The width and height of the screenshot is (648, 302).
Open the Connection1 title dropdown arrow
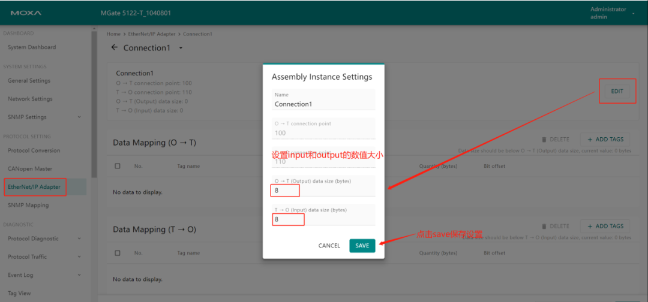tap(181, 48)
